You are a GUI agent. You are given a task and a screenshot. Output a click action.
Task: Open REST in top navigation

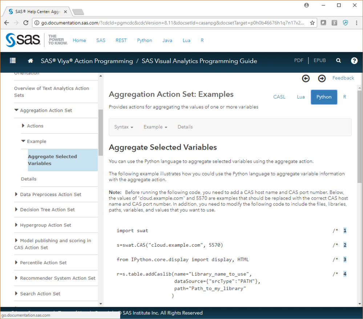point(121,41)
